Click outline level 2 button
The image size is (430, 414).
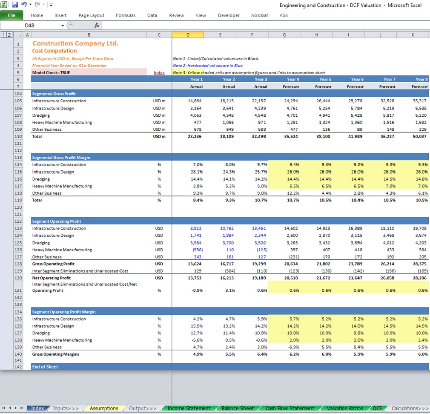pyautogui.click(x=9, y=35)
